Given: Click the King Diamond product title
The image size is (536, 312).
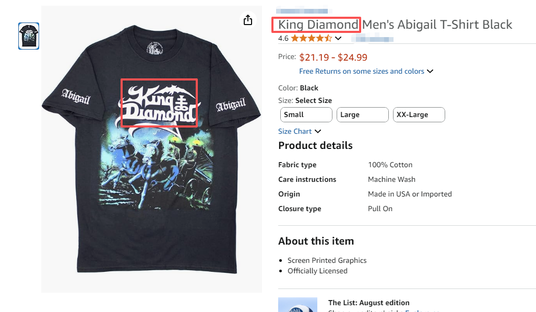Looking at the screenshot, I should coord(395,25).
